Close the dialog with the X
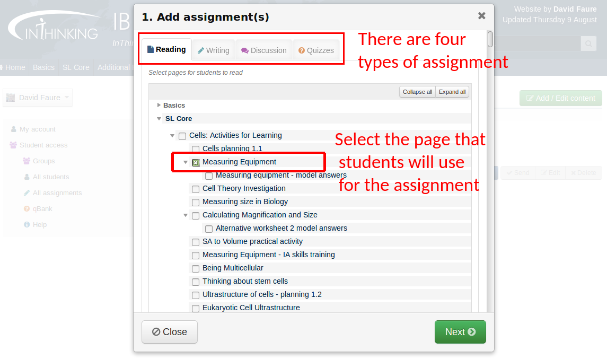607x359 pixels. click(481, 16)
